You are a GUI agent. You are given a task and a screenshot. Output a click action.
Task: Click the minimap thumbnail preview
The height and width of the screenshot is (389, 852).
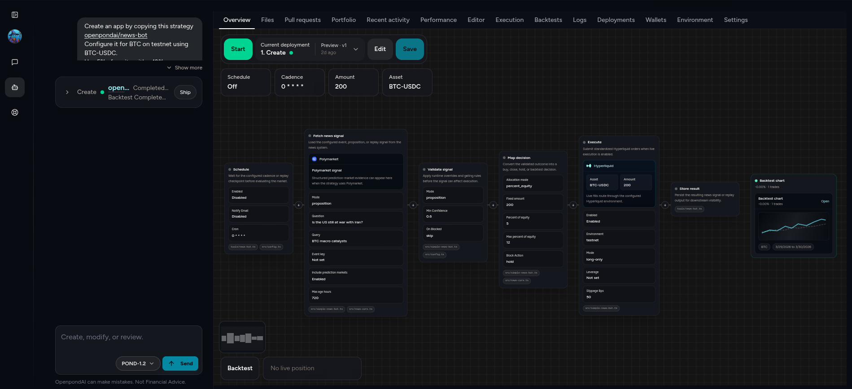coord(242,338)
